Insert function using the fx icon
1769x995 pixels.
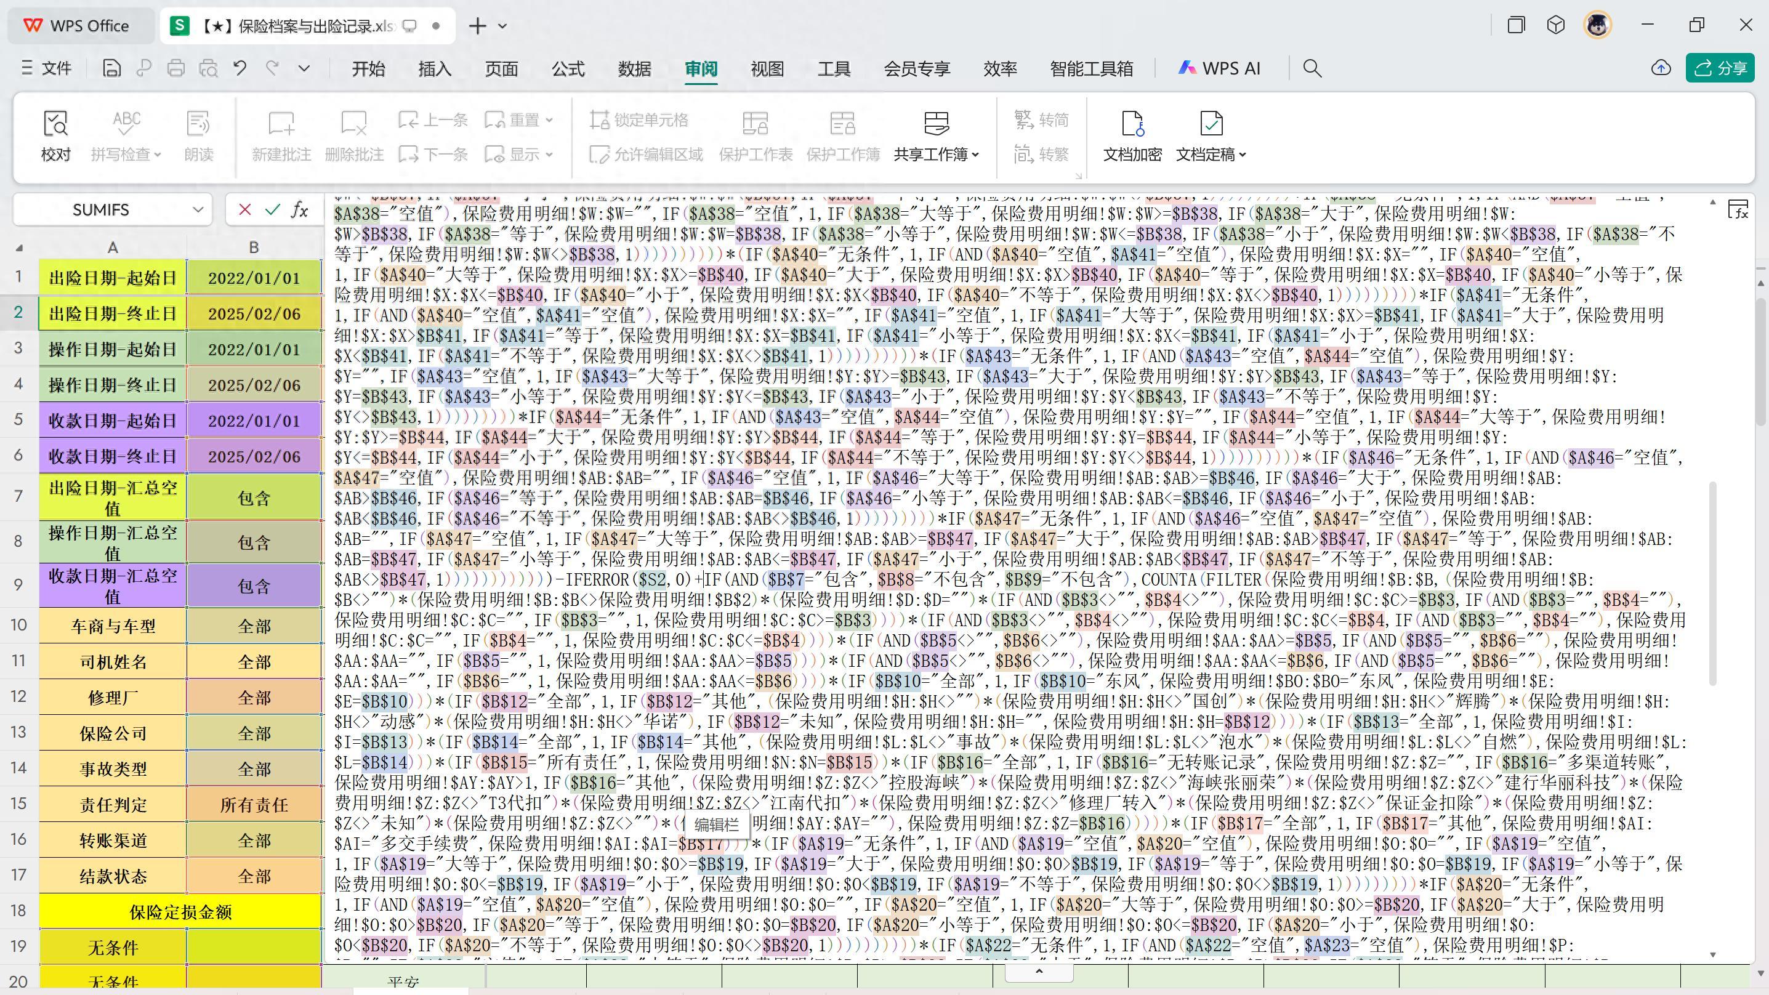(299, 209)
